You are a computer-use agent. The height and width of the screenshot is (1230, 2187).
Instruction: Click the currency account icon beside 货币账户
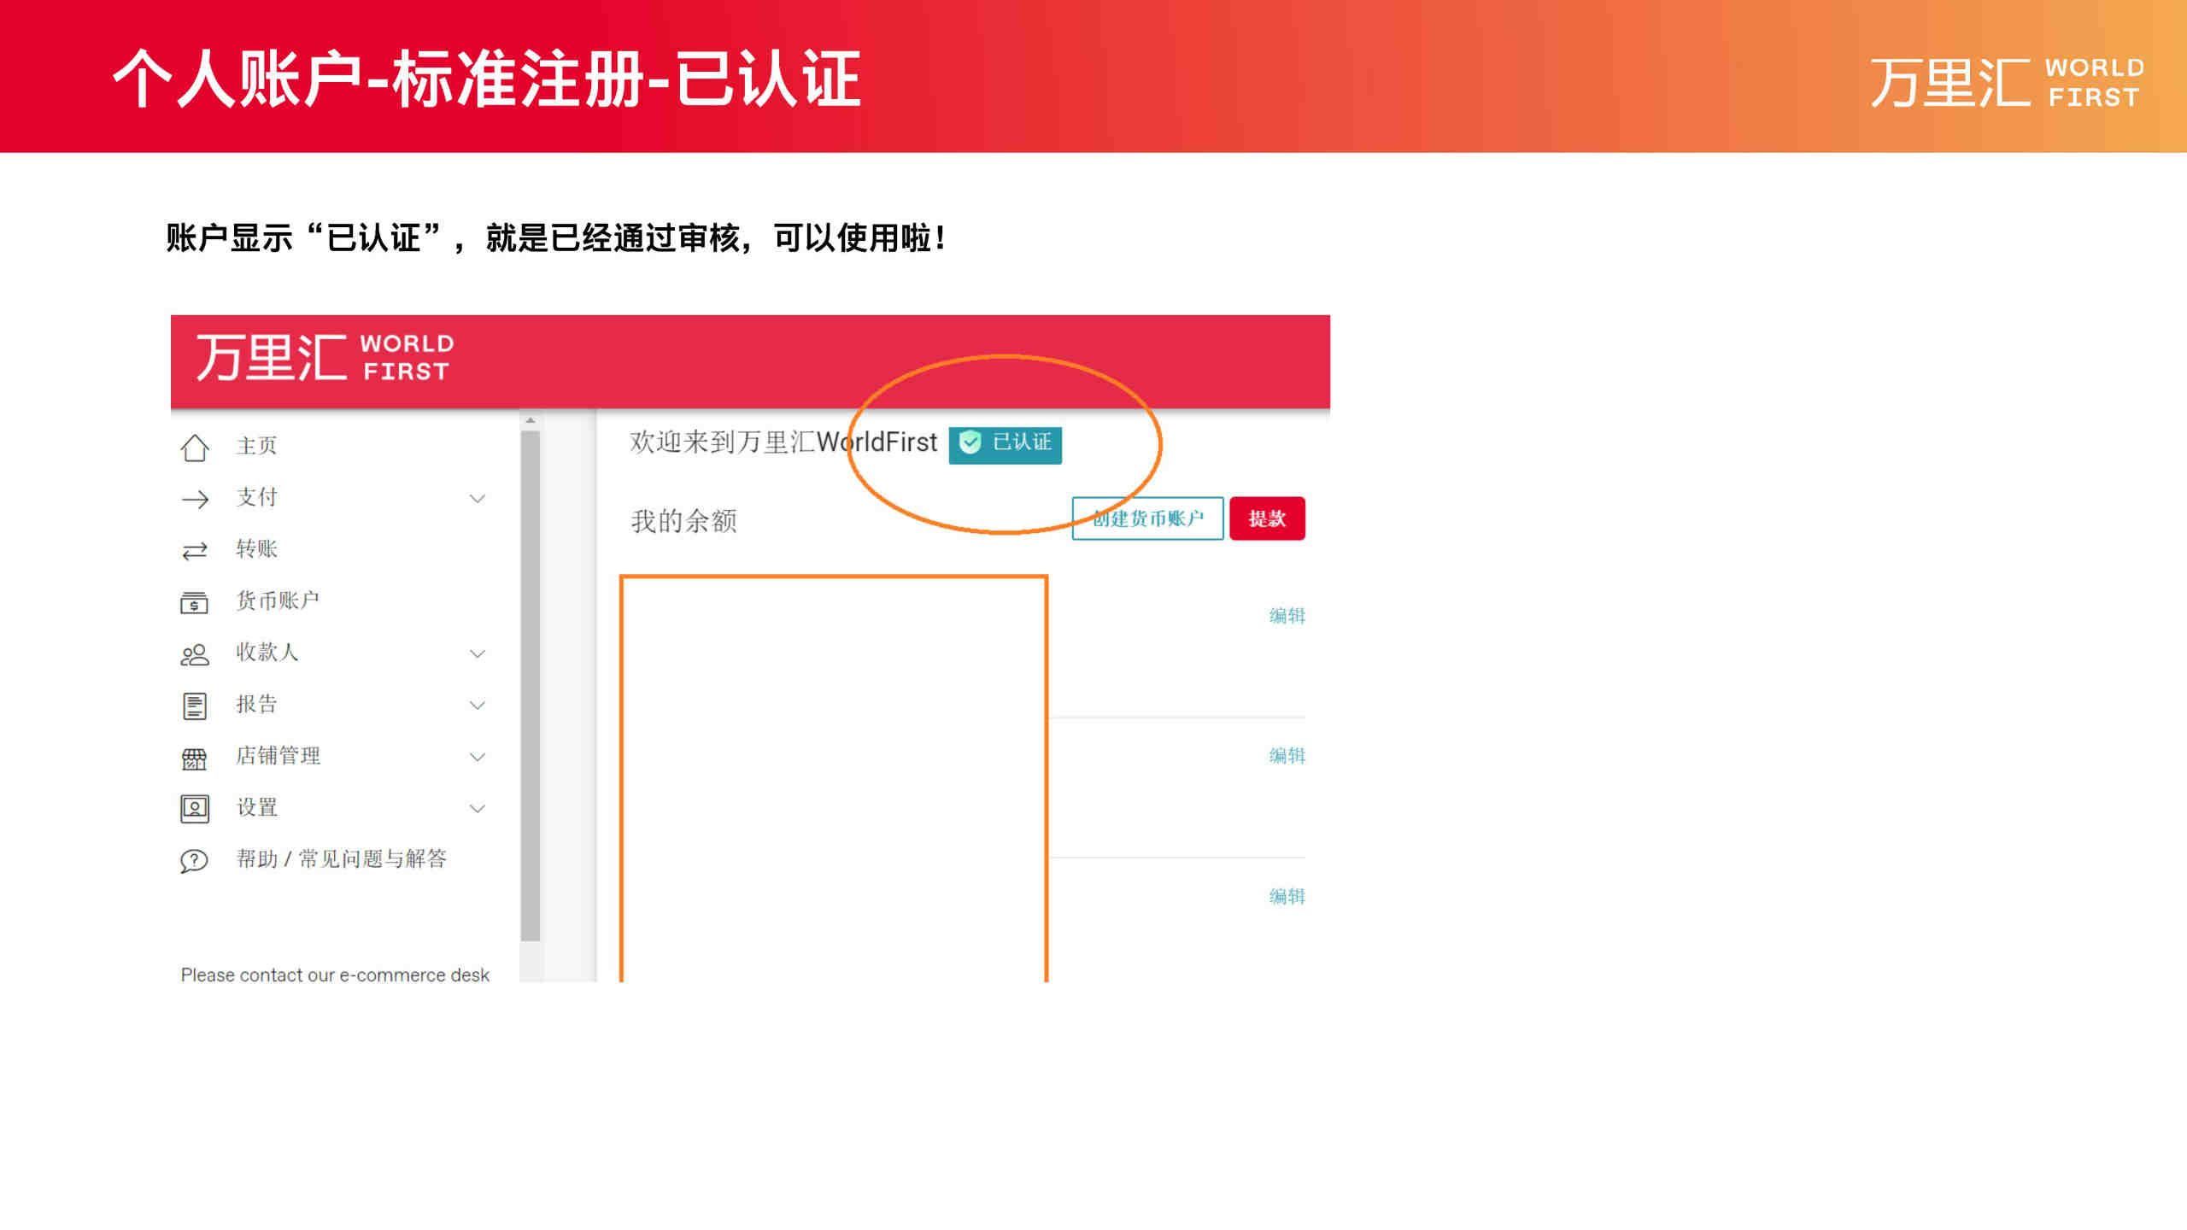click(x=194, y=602)
